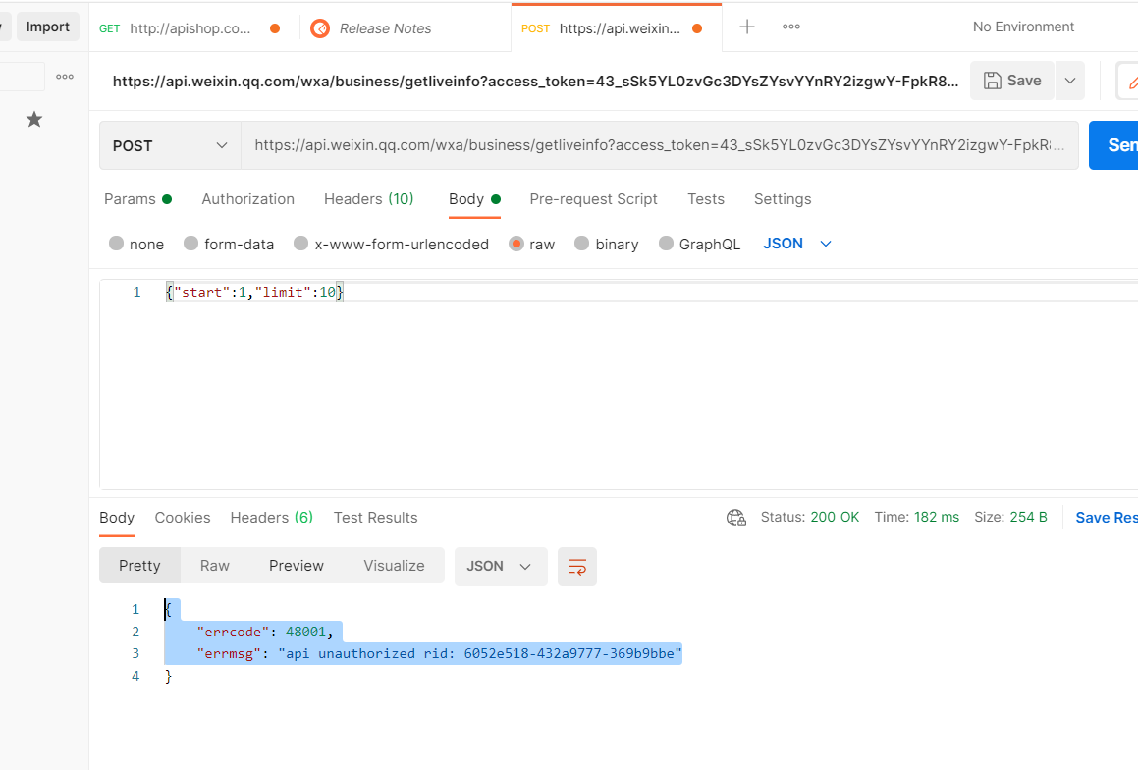Switch to the Release Notes tab
Screen dimensions: 1138x770
pos(385,28)
